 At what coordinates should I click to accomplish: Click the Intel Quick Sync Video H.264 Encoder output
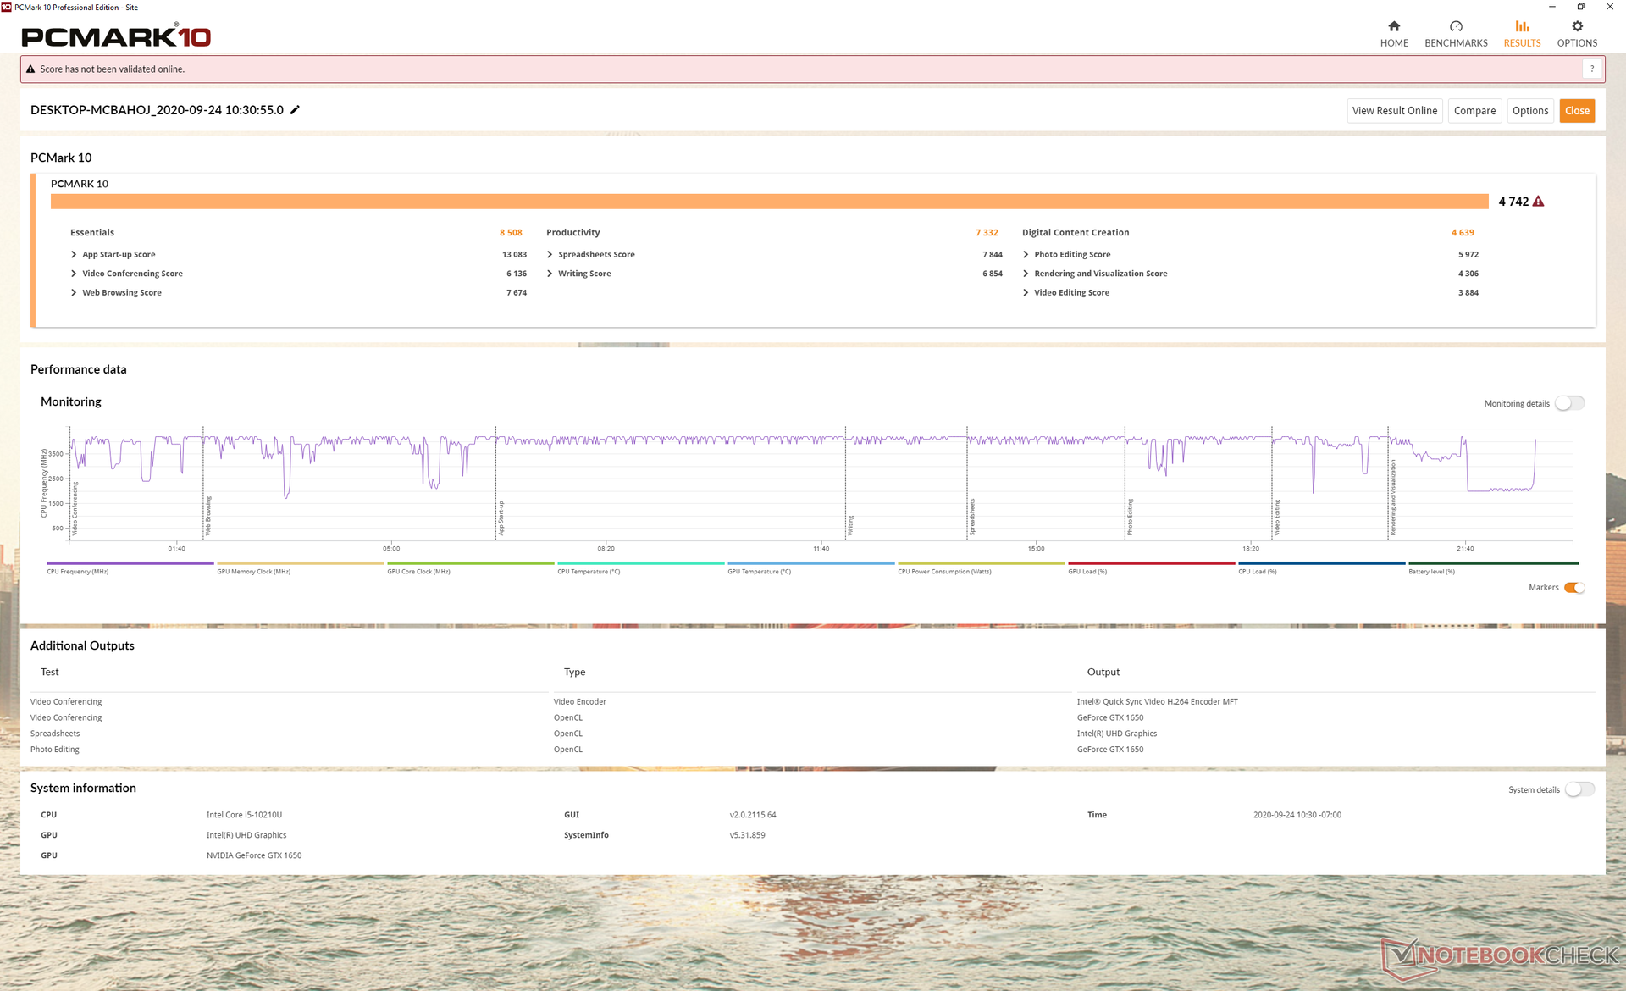(x=1157, y=702)
